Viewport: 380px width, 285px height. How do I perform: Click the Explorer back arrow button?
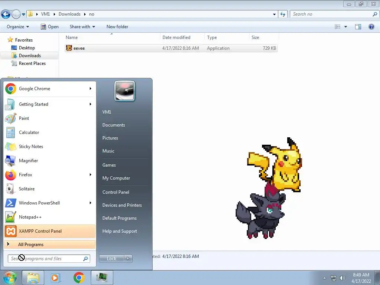click(6, 14)
